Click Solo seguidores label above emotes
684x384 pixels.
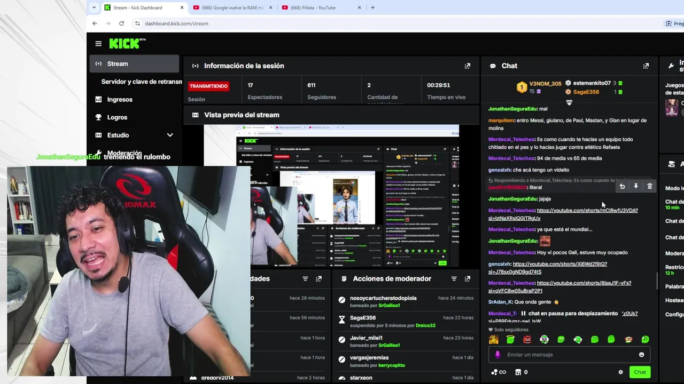(511, 330)
